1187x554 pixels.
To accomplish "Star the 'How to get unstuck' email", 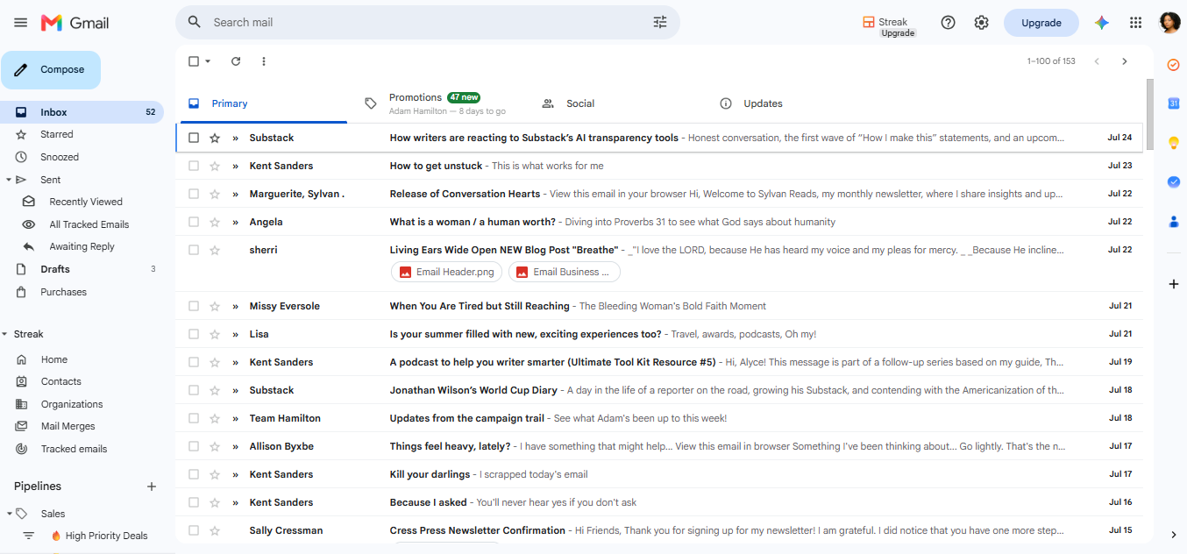I will pyautogui.click(x=215, y=166).
